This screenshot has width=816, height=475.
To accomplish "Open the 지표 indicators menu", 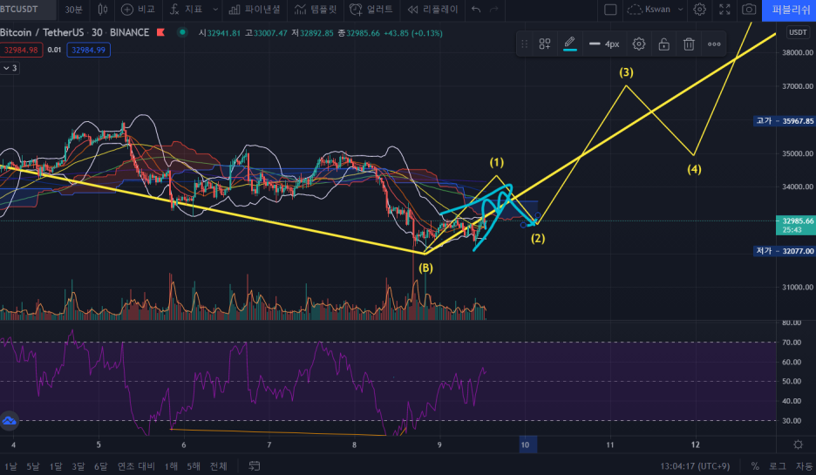I will click(x=187, y=10).
